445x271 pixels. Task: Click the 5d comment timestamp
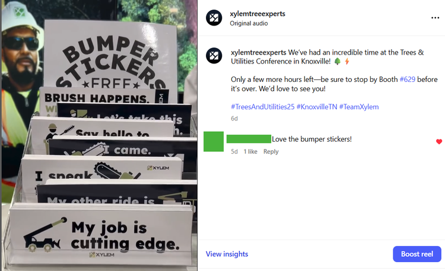pyautogui.click(x=234, y=152)
